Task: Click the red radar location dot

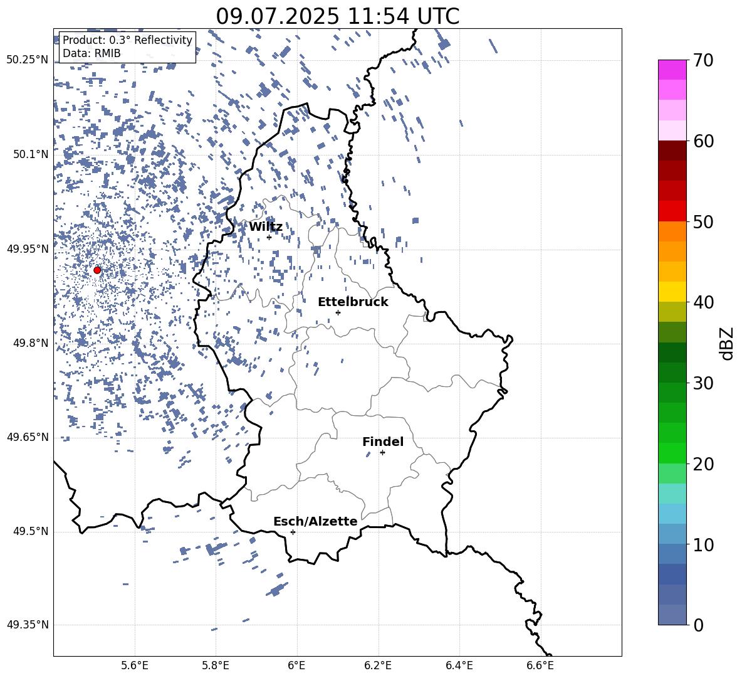Action: [97, 270]
